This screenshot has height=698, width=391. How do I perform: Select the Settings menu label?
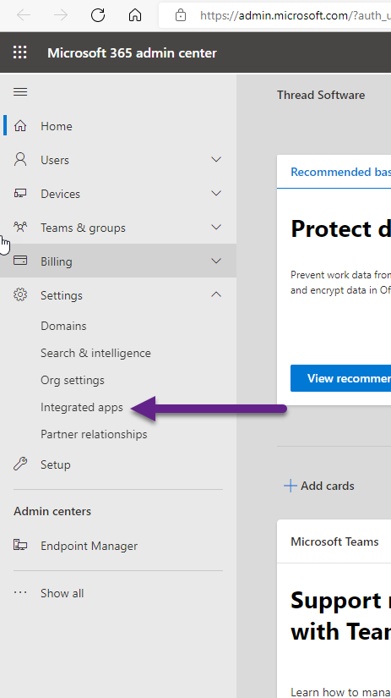(x=62, y=295)
